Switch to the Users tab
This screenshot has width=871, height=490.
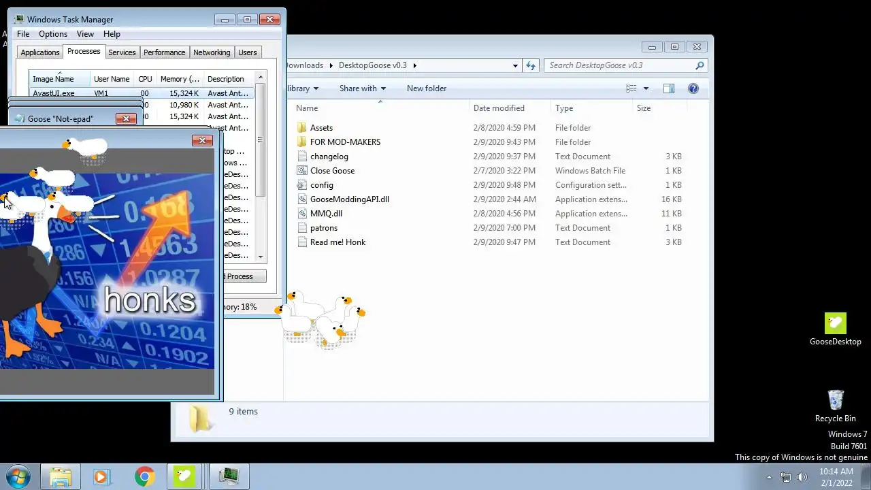tap(248, 52)
